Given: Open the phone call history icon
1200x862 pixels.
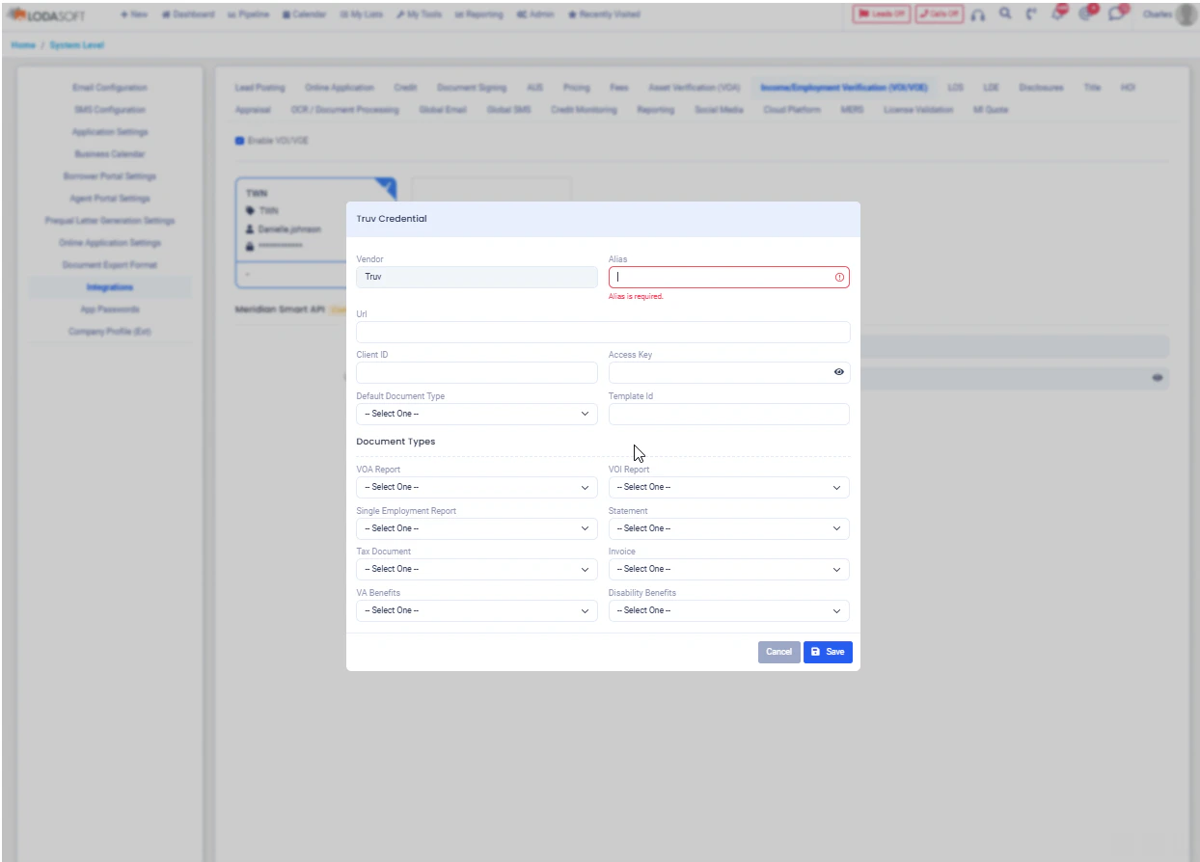Looking at the screenshot, I should [1029, 14].
